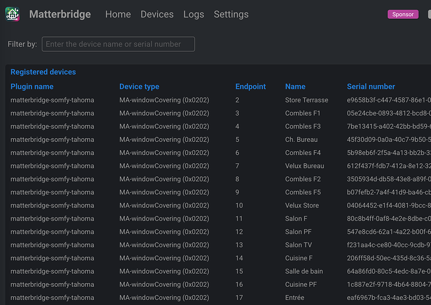Screen dimensions: 431x305
Task: Click the pink Sponsor button
Action: pyautogui.click(x=403, y=14)
